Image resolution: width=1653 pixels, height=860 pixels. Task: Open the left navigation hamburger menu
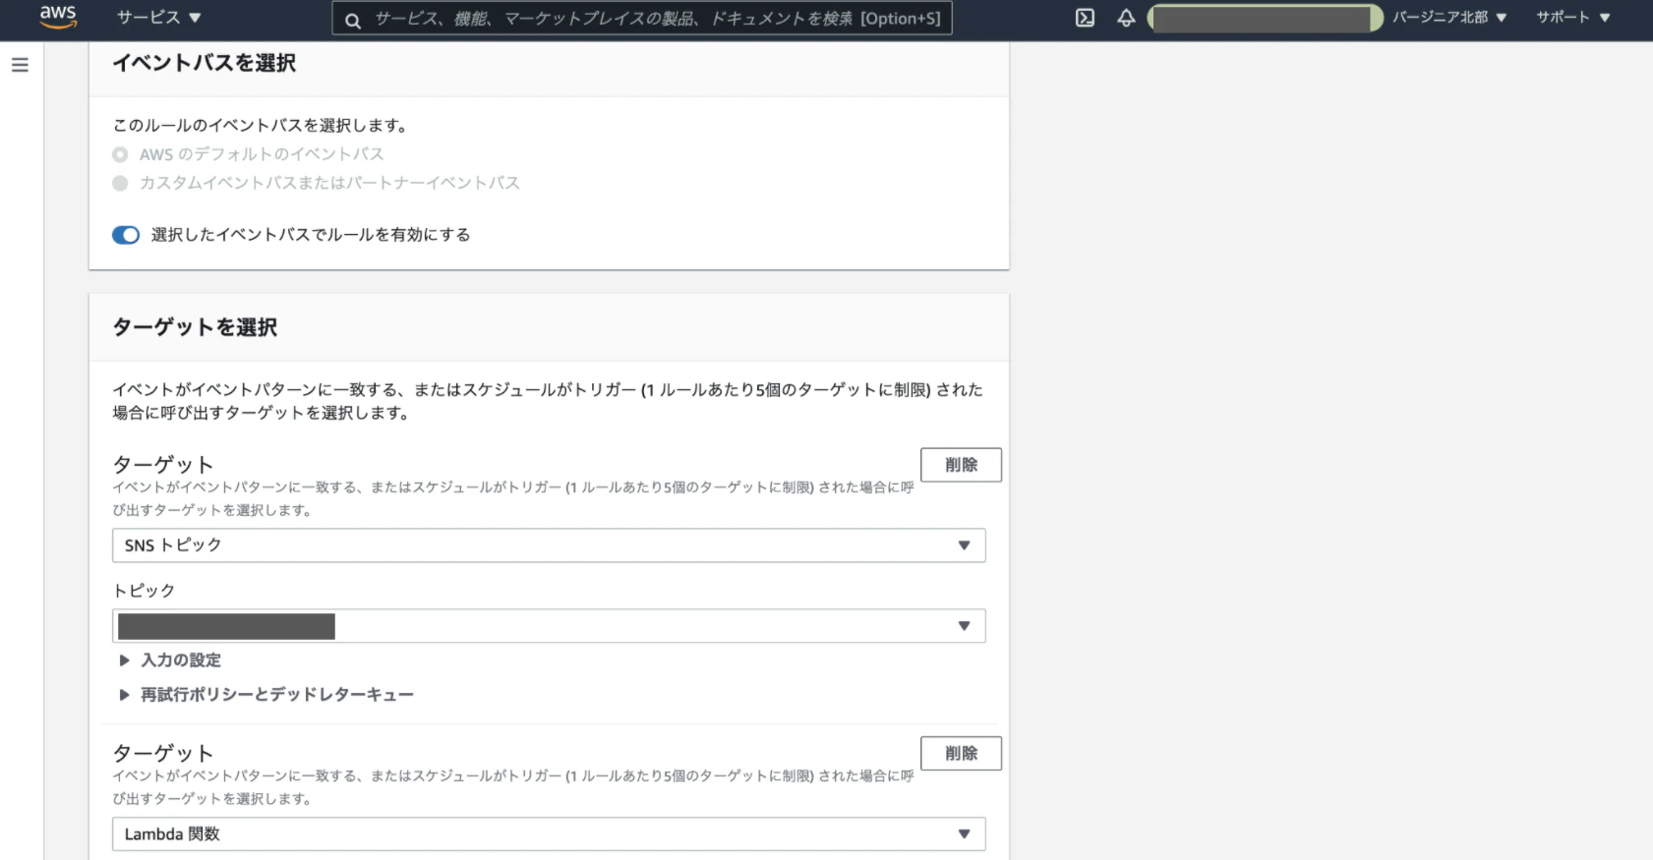tap(20, 65)
